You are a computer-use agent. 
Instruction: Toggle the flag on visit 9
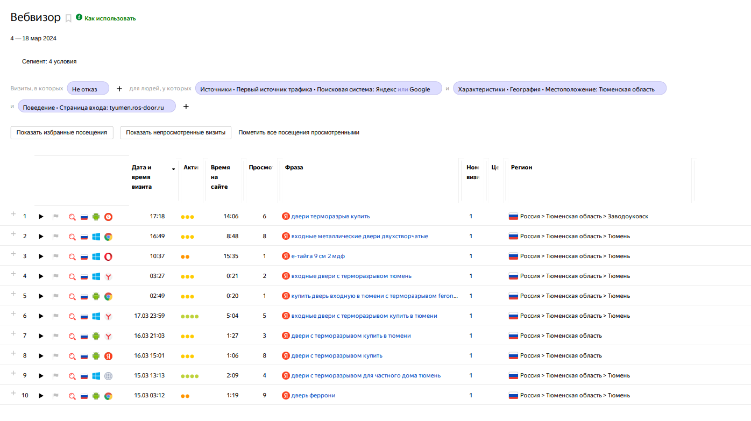tap(55, 376)
